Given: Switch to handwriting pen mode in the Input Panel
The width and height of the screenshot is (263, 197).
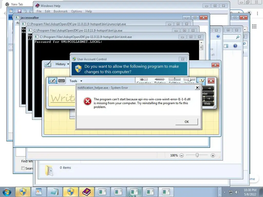Looking at the screenshot, I should (53, 81).
